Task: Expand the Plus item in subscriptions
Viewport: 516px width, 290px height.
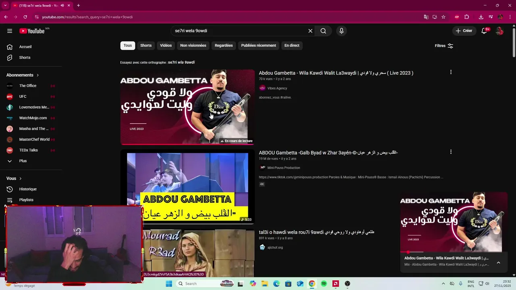Action: pos(31,161)
